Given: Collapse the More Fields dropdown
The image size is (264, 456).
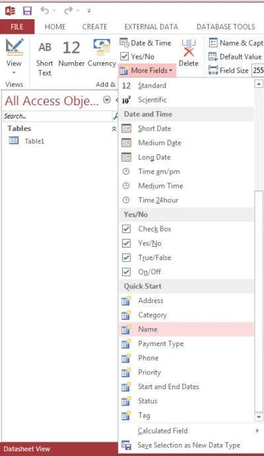Looking at the screenshot, I should (147, 70).
